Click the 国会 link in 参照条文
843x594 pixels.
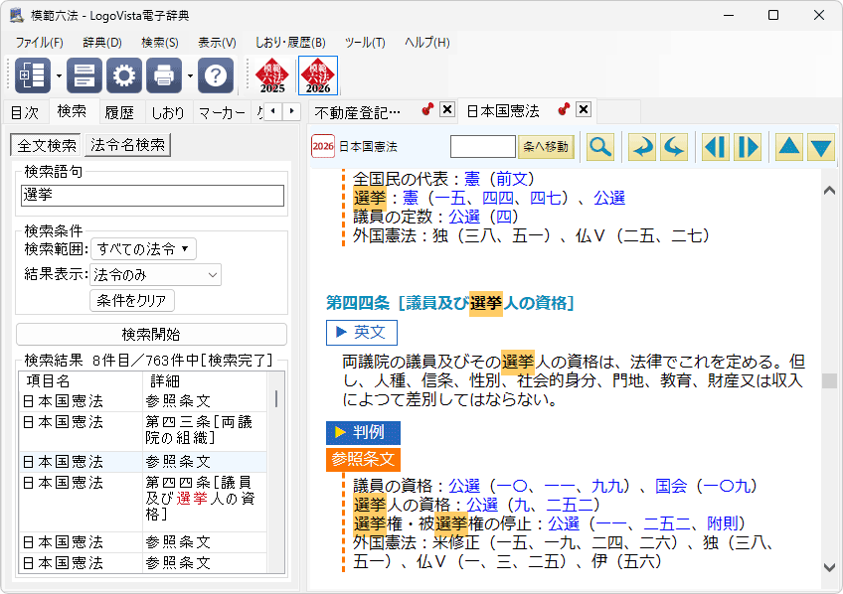[x=671, y=486]
